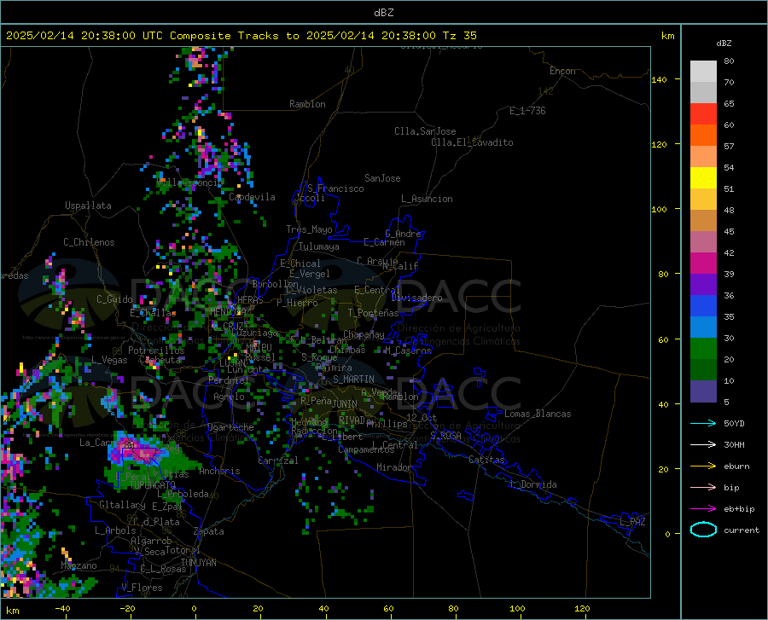Click the Tres_Mayo map label
The height and width of the screenshot is (620, 768).
pyautogui.click(x=309, y=229)
